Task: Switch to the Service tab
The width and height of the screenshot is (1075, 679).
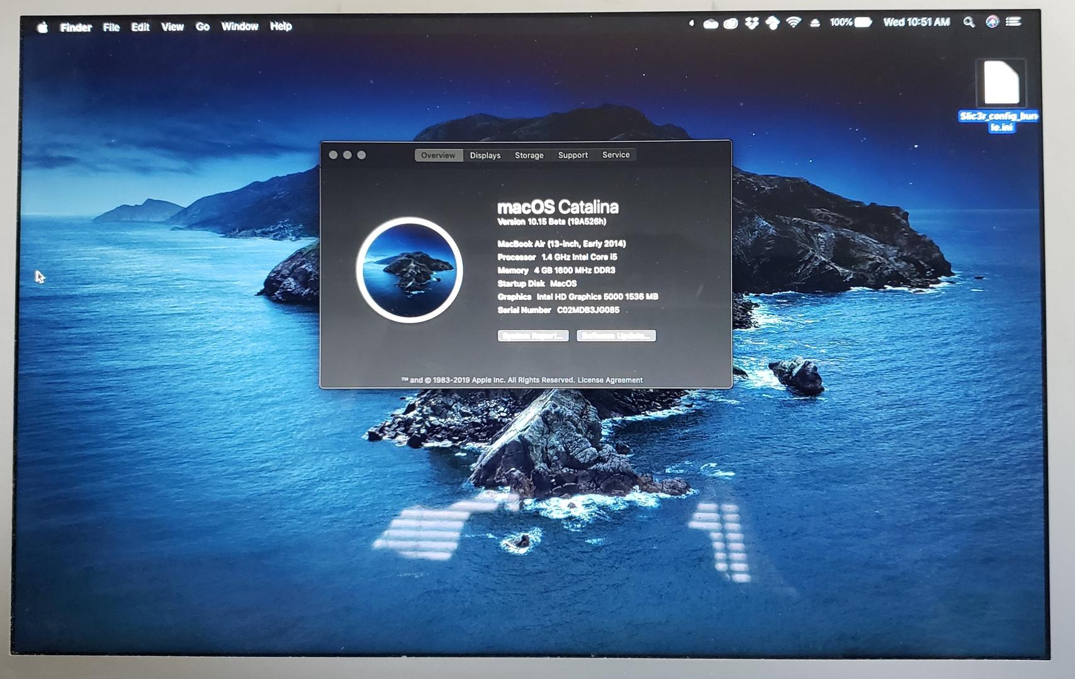Action: pos(616,155)
